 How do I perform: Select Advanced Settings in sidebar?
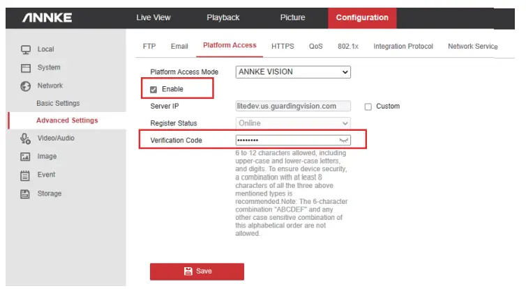tap(67, 120)
